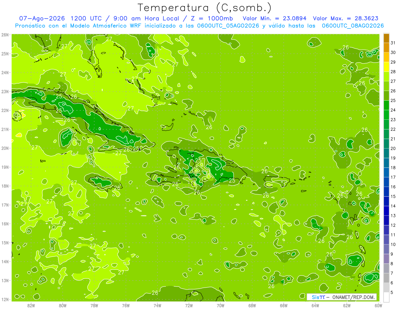The width and height of the screenshot is (402, 310).
Task: Select the 22N latitude axis label
Action: pyautogui.click(x=5, y=110)
